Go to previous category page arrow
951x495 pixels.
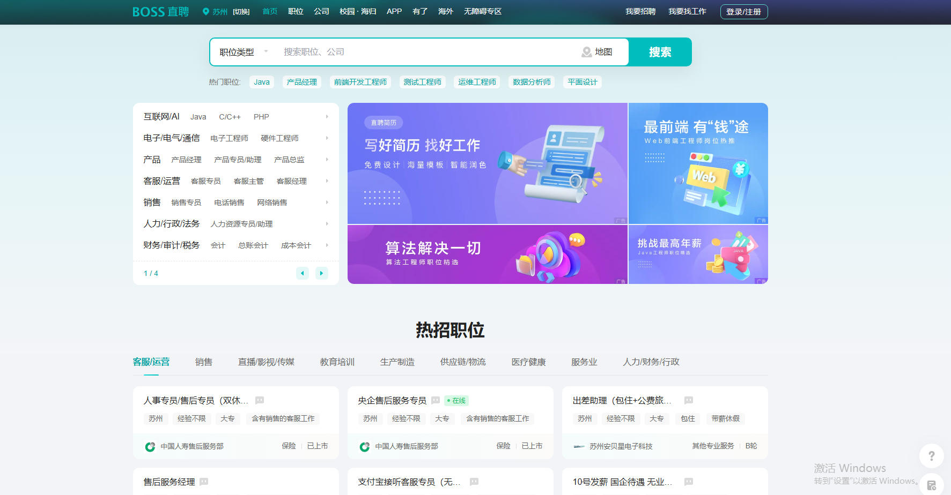[x=303, y=273]
